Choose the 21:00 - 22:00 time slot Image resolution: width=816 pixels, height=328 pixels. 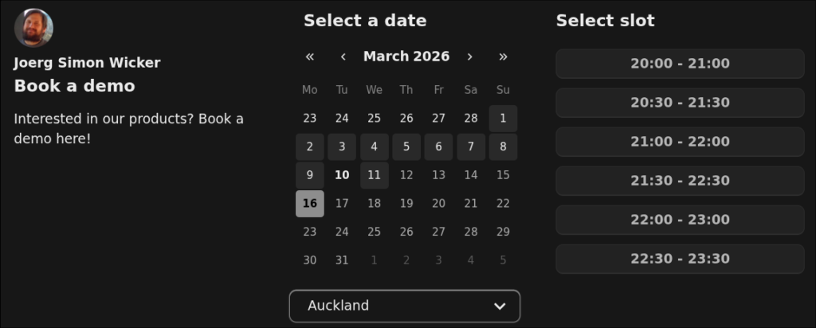(680, 142)
